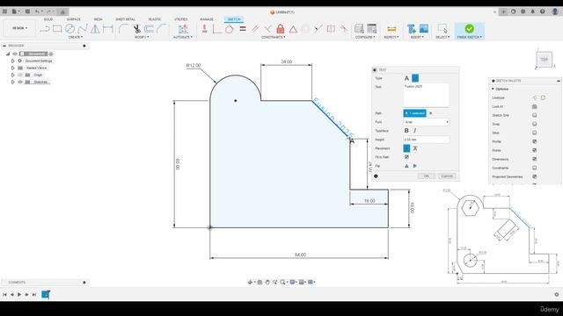Click the Save icon in title bar
This screenshot has width=563, height=316.
[27, 11]
